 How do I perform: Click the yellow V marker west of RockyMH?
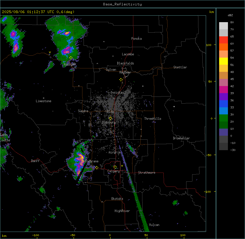50,52
